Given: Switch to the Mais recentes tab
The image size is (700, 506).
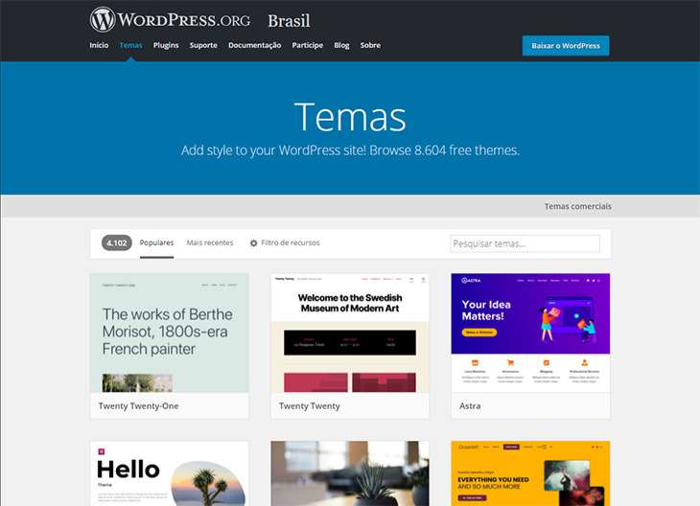Looking at the screenshot, I should 210,242.
